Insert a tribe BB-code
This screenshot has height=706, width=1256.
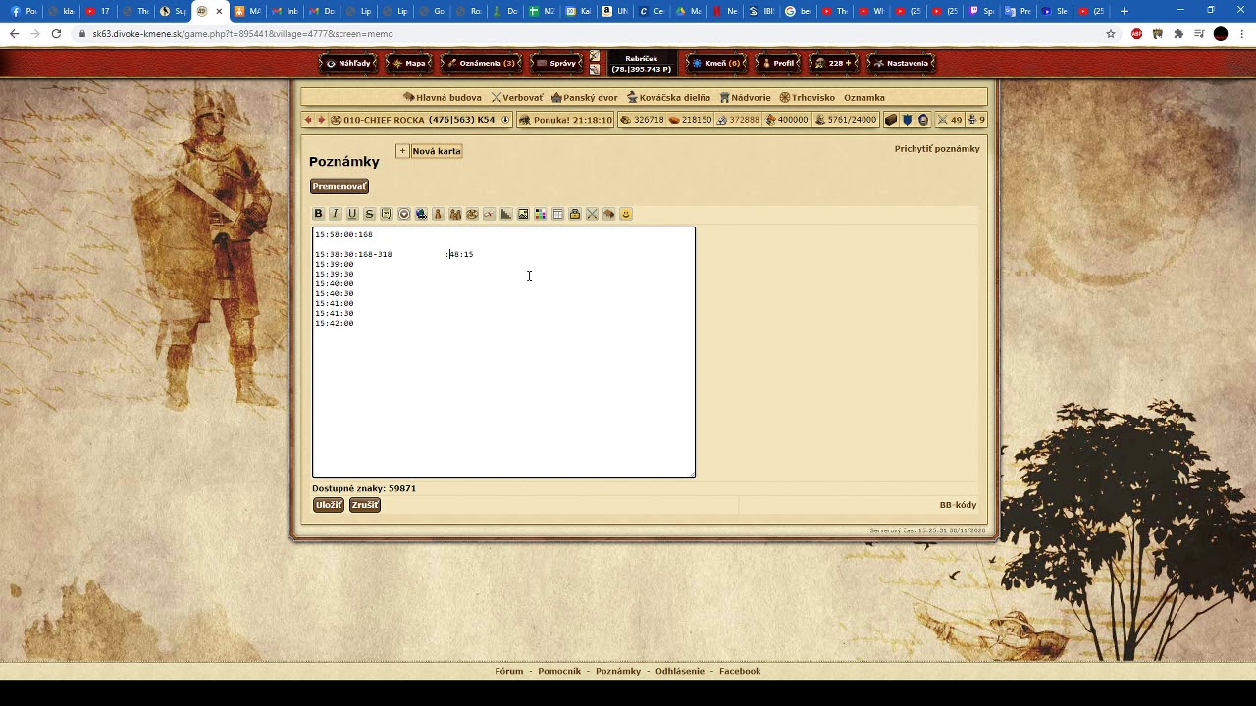pos(455,214)
